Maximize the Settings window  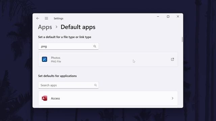(x=168, y=16)
